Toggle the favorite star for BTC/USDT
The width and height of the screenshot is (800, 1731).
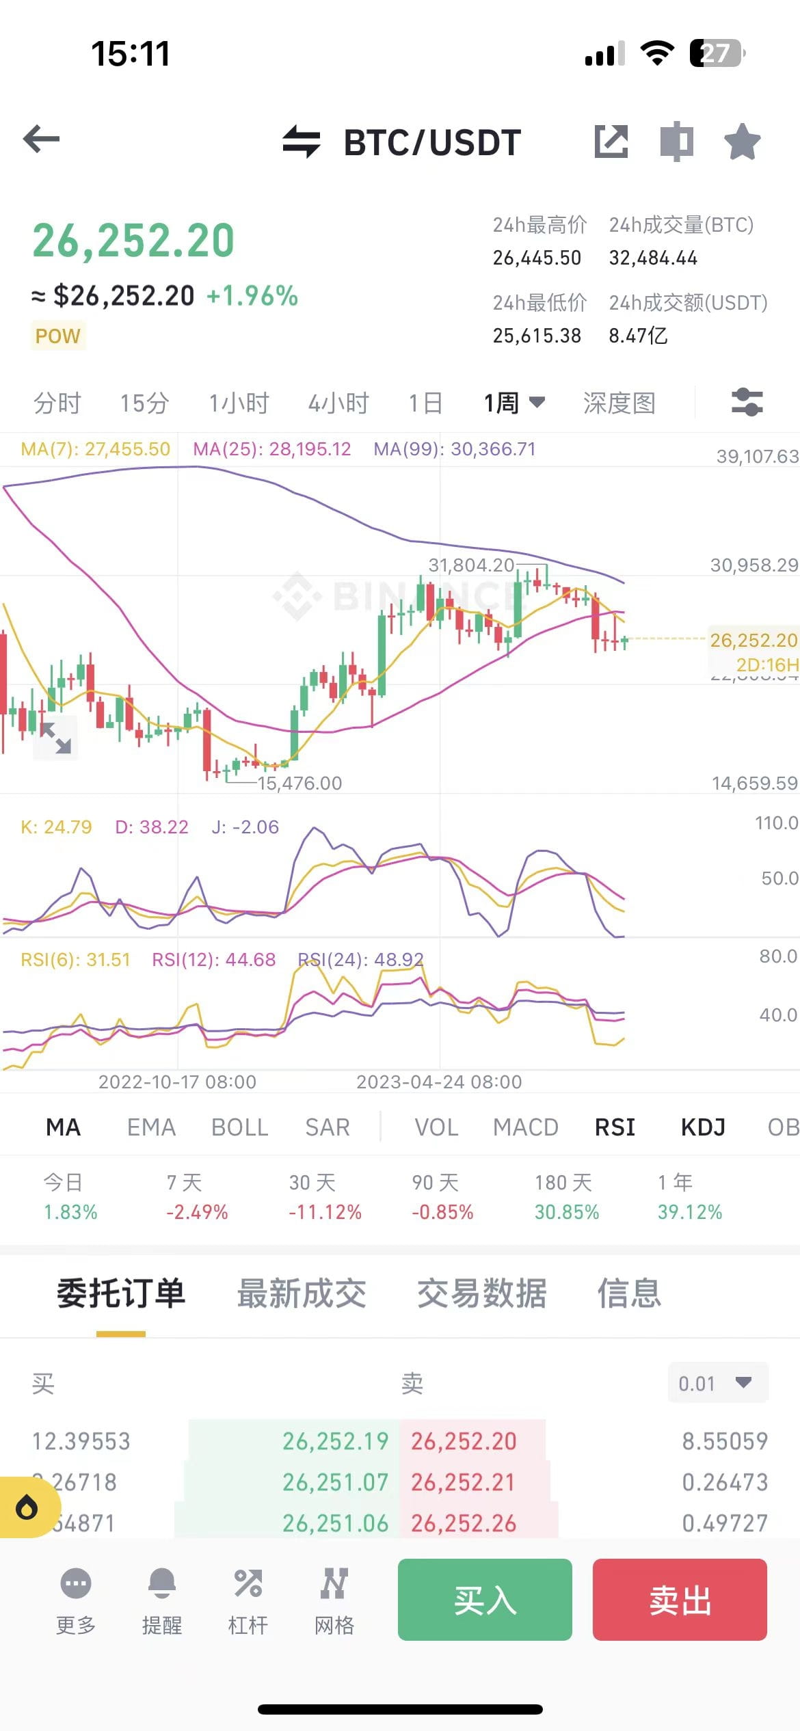pos(742,142)
